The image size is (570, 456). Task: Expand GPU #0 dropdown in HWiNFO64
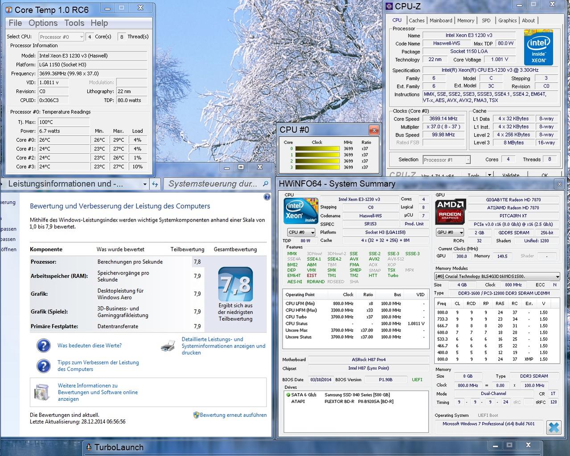click(450, 232)
